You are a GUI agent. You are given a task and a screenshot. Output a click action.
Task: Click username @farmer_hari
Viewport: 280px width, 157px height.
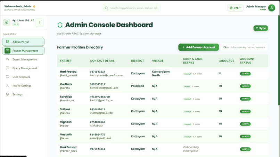(68, 151)
